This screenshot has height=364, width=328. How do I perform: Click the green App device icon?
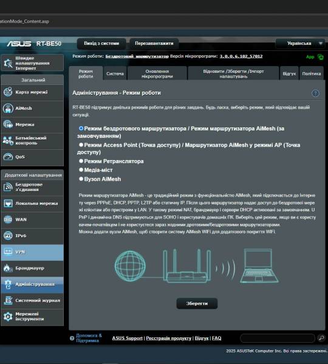(x=321, y=57)
